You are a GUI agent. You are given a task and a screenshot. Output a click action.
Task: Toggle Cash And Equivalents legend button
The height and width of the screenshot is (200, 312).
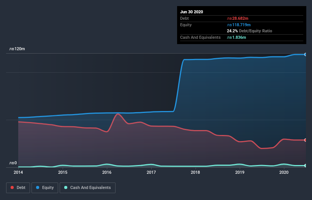point(87,188)
